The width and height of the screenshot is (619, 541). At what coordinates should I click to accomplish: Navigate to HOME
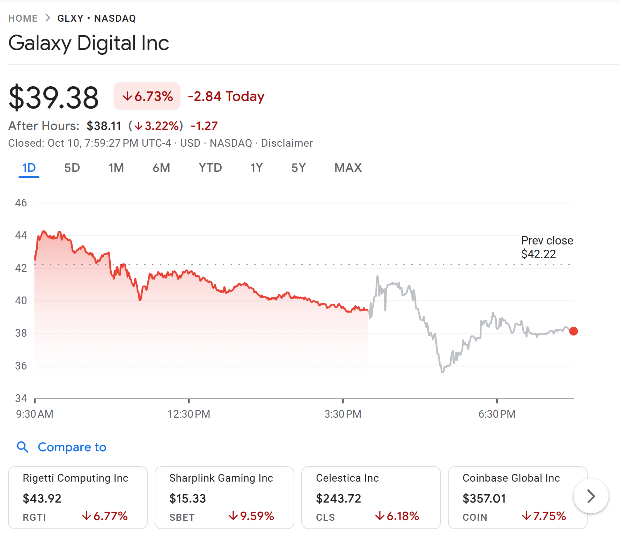(23, 18)
